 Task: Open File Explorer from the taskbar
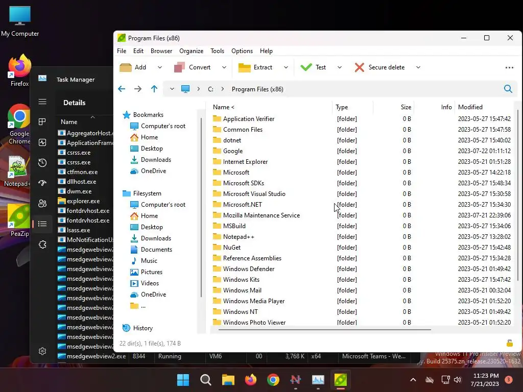point(228,380)
